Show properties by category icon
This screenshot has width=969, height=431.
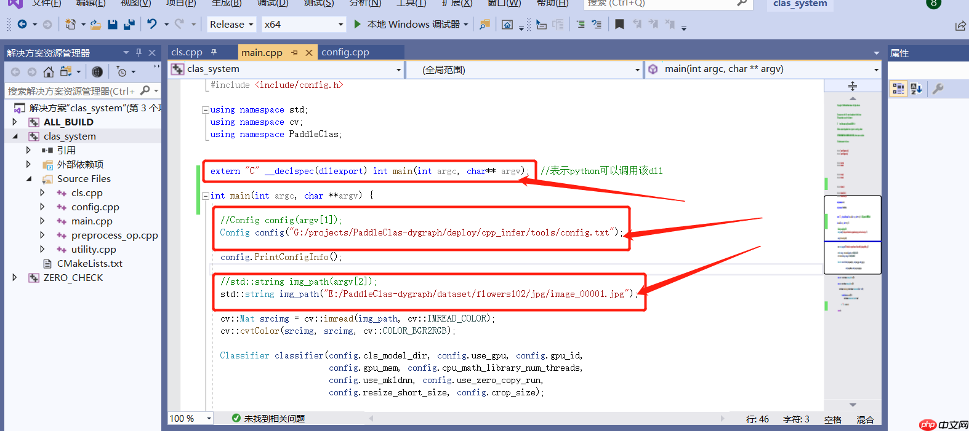coord(898,89)
